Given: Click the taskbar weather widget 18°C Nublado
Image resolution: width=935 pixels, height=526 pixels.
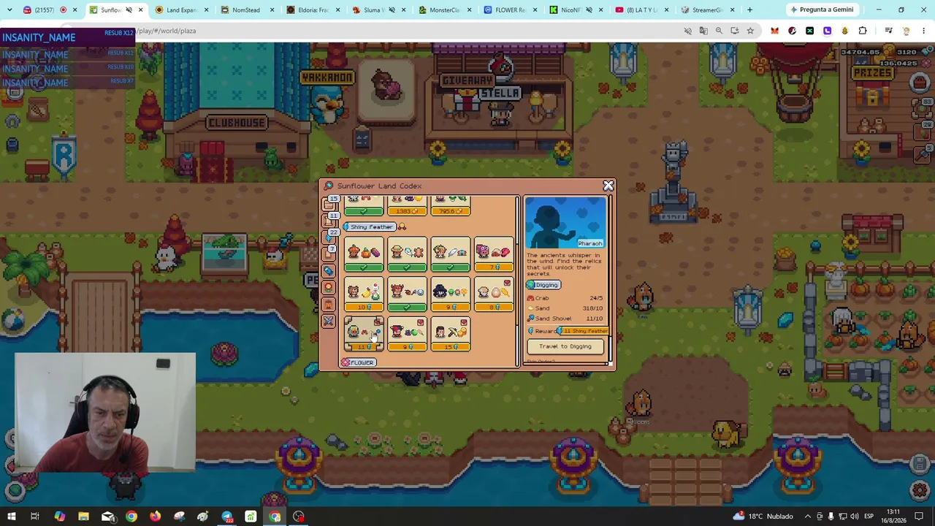Looking at the screenshot, I should click(x=765, y=517).
